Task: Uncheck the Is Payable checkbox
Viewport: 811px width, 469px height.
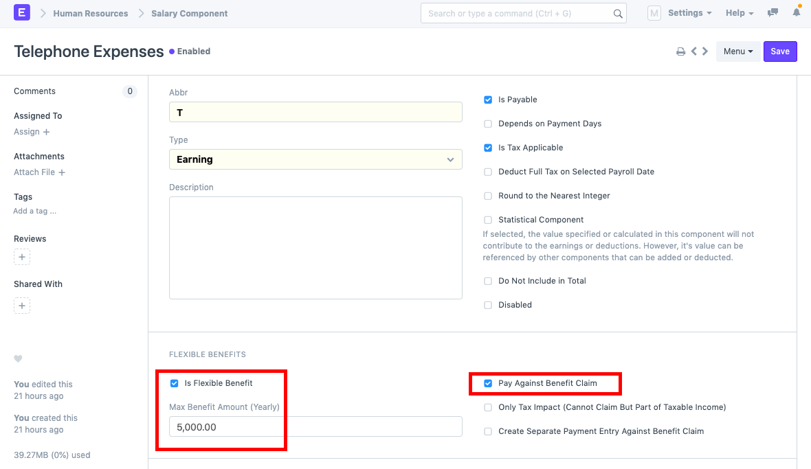Action: click(x=488, y=100)
